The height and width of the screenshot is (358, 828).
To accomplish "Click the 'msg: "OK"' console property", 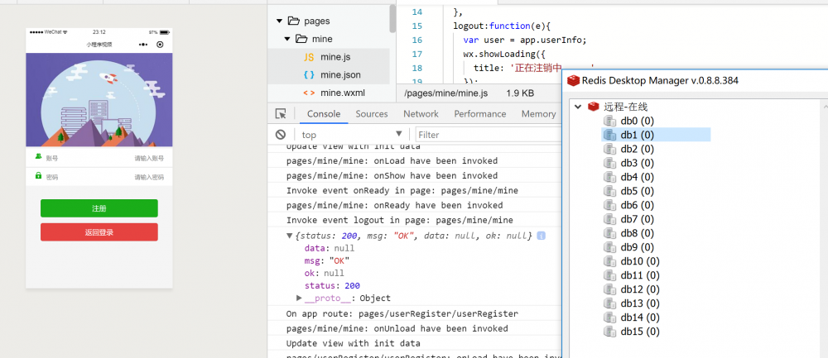I will pyautogui.click(x=327, y=260).
